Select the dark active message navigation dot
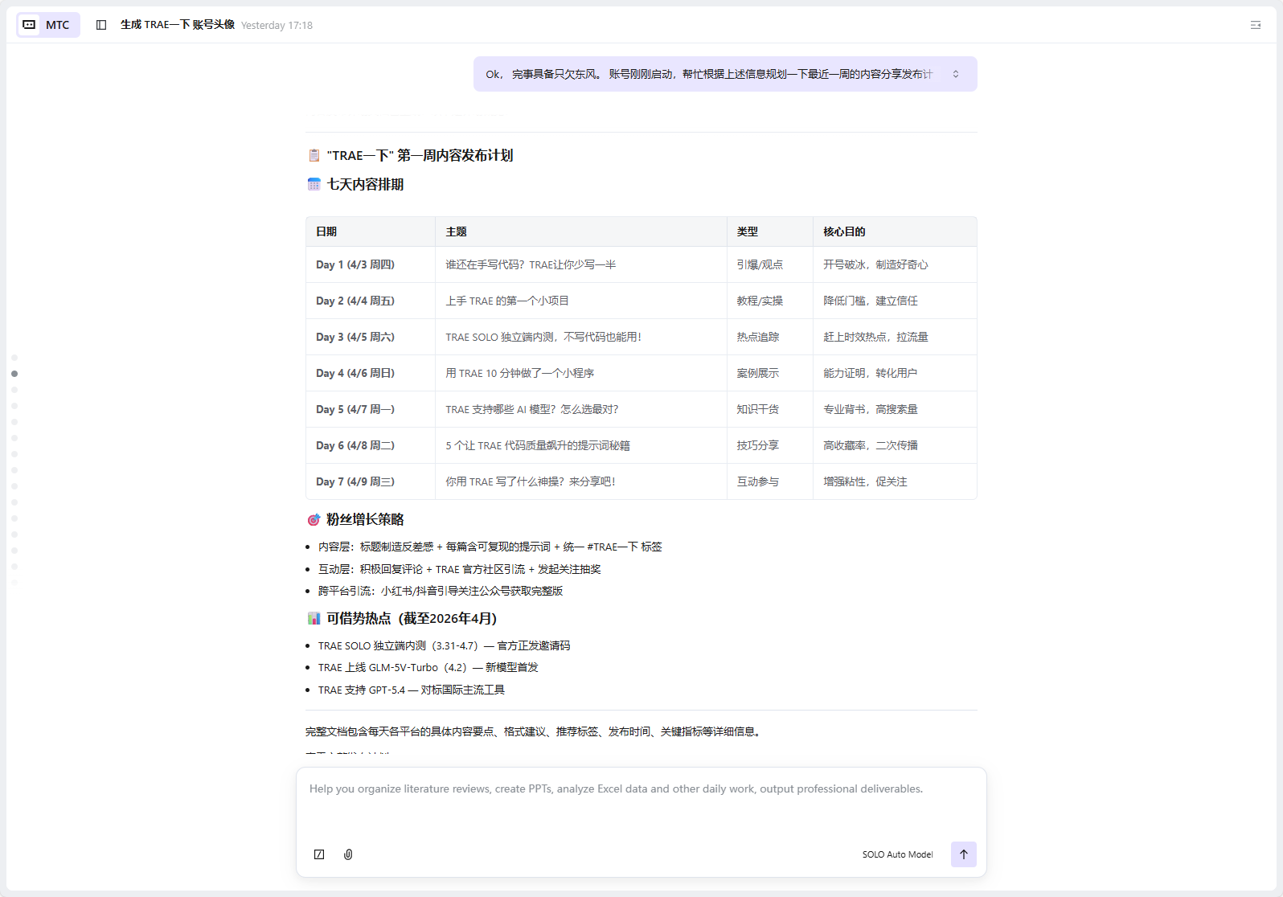The width and height of the screenshot is (1283, 897). click(14, 374)
